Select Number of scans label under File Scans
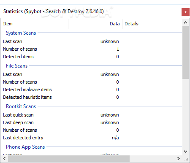 pos(20,82)
